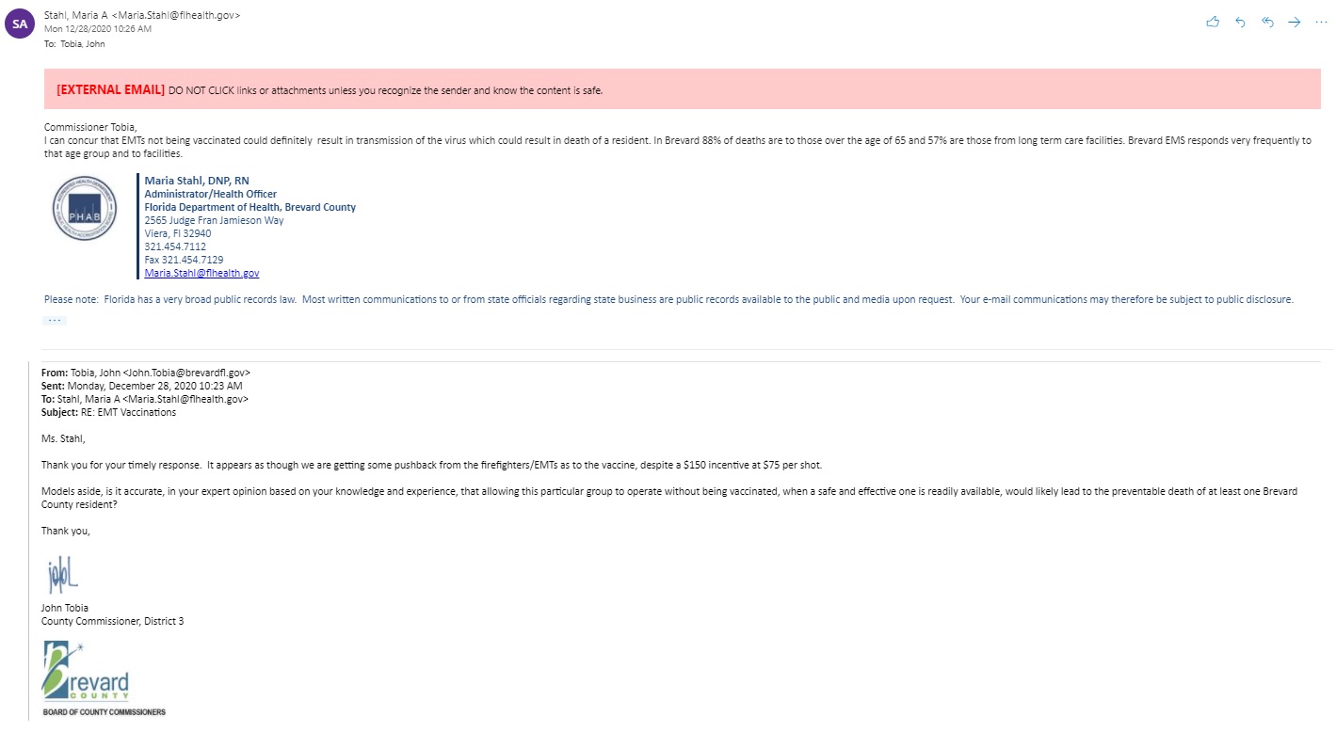Viewport: 1336px width, 731px height.
Task: Like this email with the thumbs-up icon
Action: (1213, 22)
